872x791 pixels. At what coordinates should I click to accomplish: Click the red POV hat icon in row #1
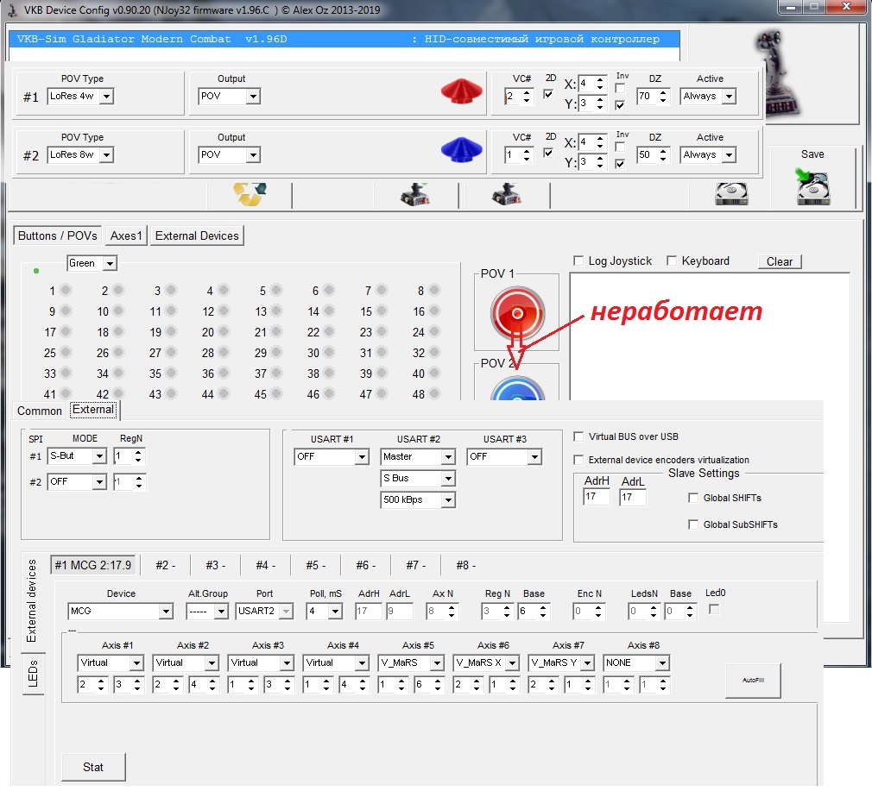pos(462,91)
